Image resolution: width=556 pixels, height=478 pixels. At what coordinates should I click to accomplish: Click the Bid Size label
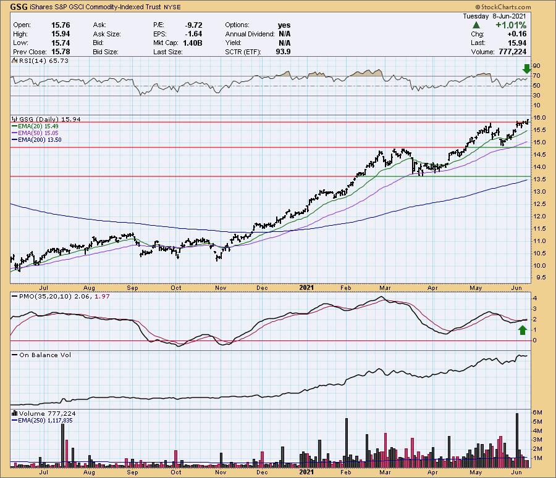tap(105, 52)
